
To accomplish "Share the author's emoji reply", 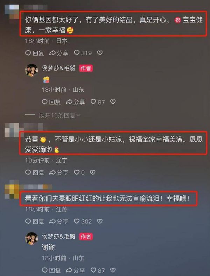I will click(75, 102).
